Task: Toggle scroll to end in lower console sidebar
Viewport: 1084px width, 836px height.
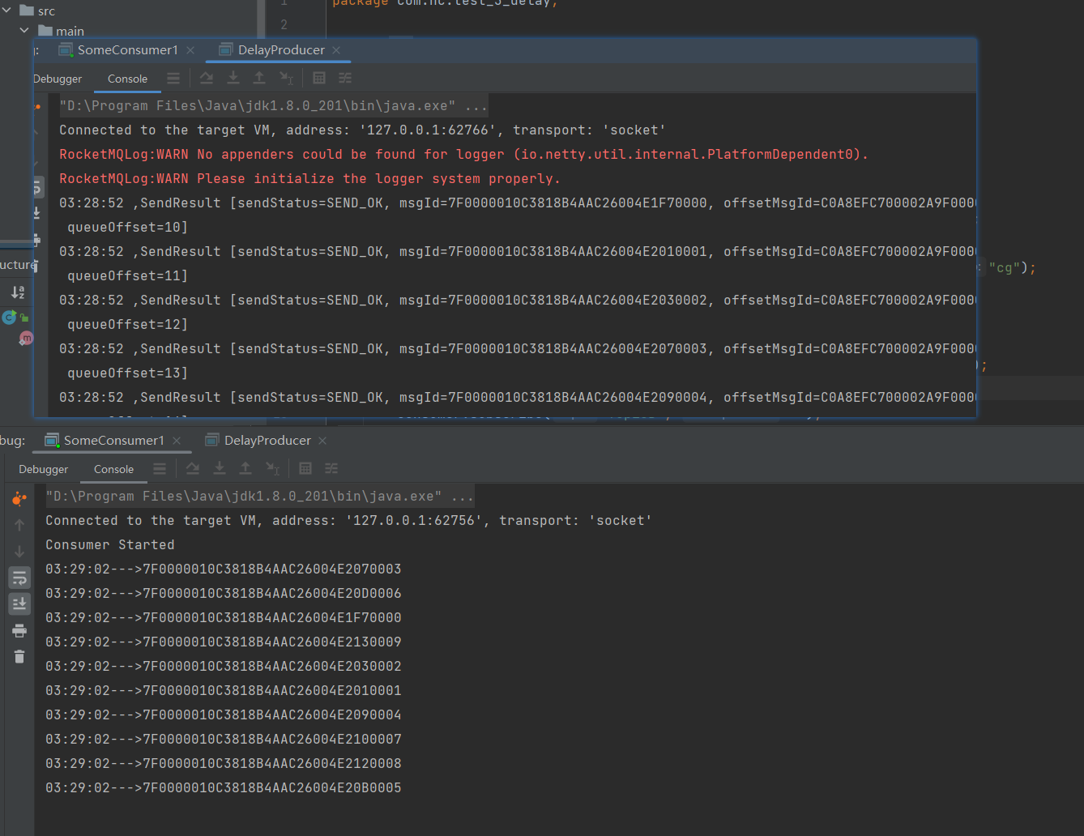Action: tap(19, 604)
